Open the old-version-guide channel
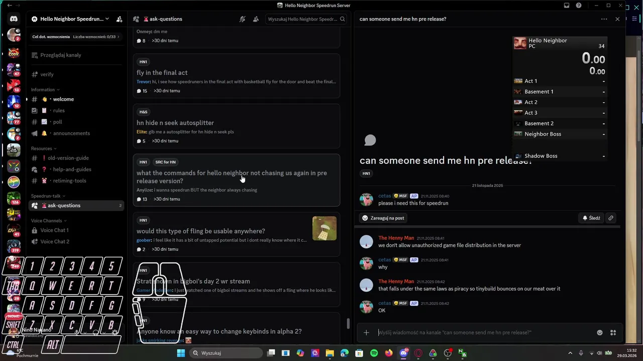 [x=76, y=158]
